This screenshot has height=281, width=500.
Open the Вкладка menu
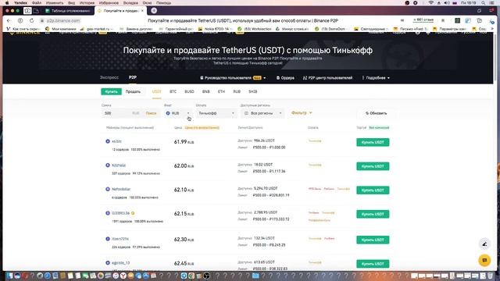(x=130, y=2)
